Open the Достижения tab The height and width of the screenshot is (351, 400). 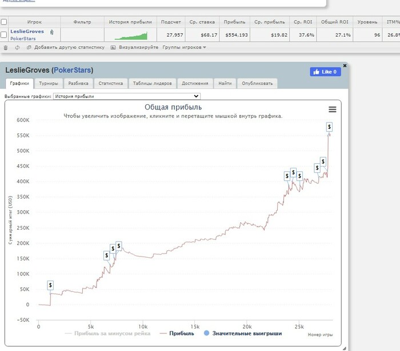pos(195,84)
